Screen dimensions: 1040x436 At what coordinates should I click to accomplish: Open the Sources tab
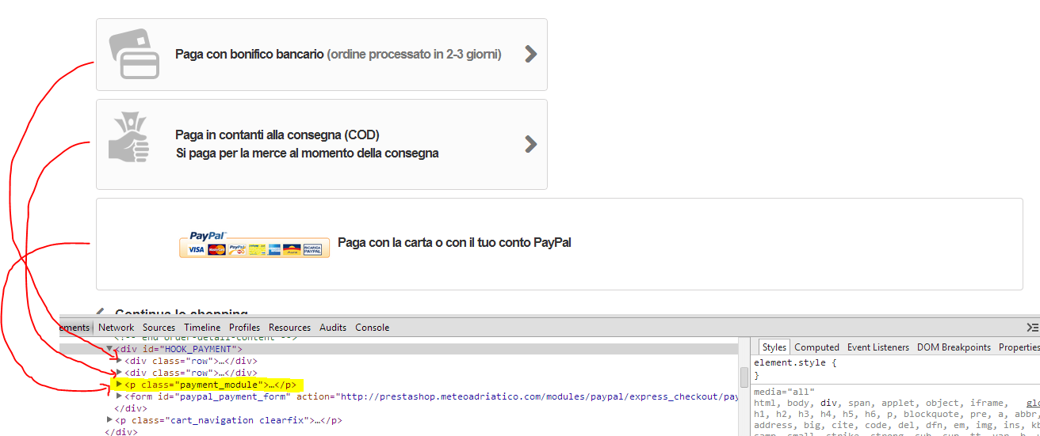click(159, 328)
